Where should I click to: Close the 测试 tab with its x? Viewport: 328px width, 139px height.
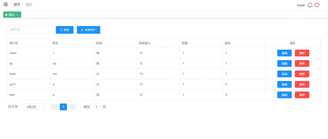pos(17,15)
